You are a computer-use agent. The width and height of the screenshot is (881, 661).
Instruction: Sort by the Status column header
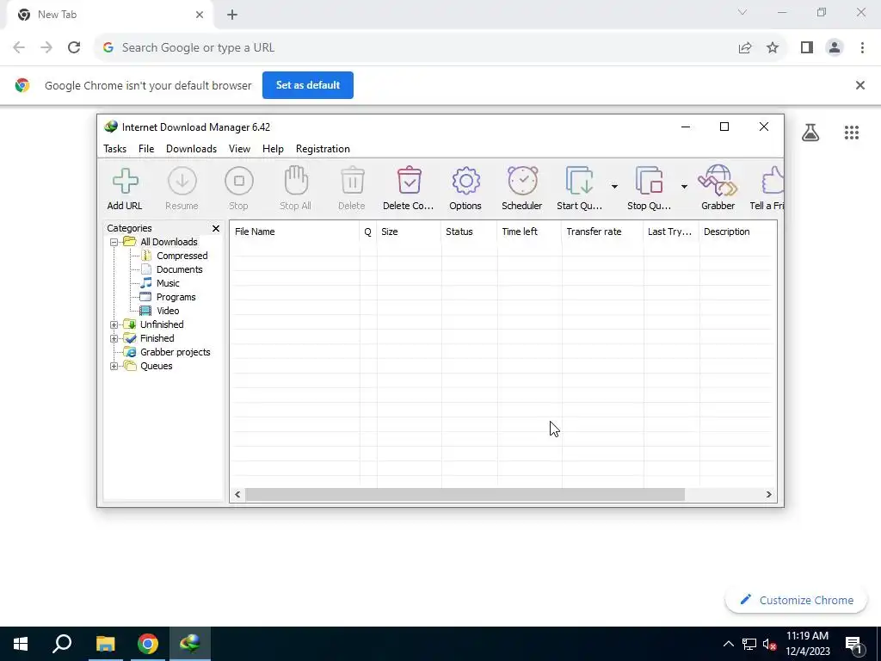click(469, 232)
